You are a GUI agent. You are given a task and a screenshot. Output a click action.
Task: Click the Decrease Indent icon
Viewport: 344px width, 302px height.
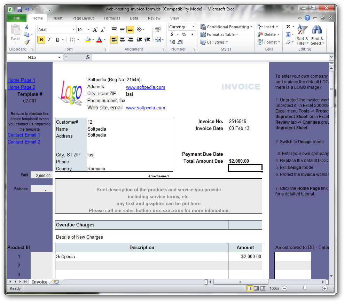coord(139,39)
